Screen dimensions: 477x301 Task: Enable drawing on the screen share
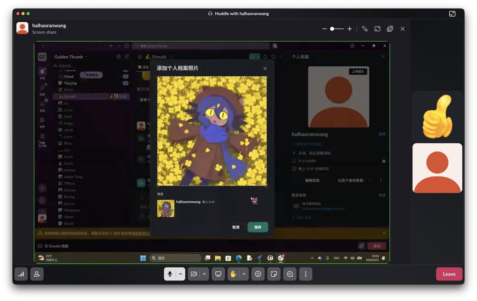pos(365,29)
